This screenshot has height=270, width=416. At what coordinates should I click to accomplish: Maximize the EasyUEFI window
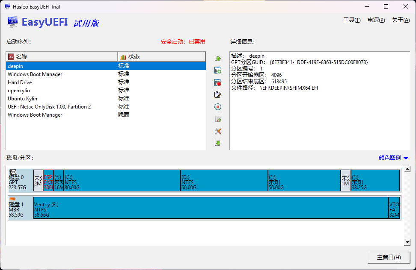[x=386, y=6]
